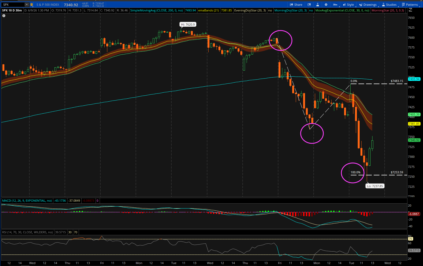Click the 100.0% Fibonacci level label
Viewport: 423px width, 266px height.
[x=356, y=172]
